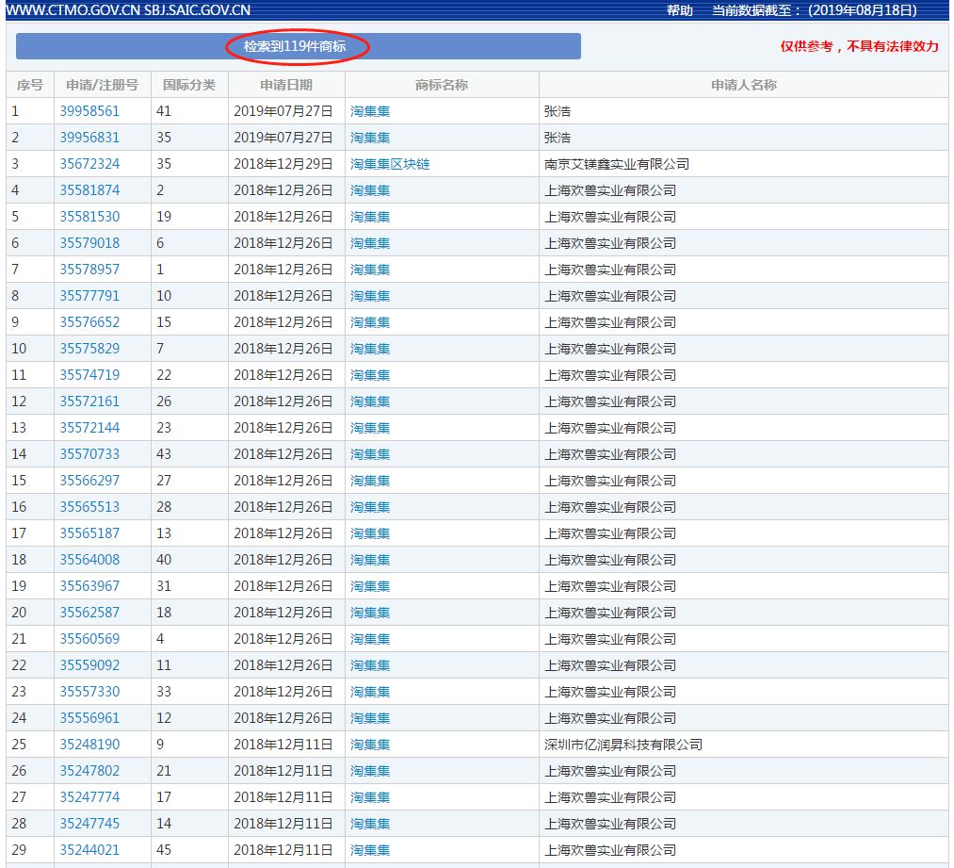Open registration number 39958561
This screenshot has width=954, height=868.
click(x=89, y=111)
